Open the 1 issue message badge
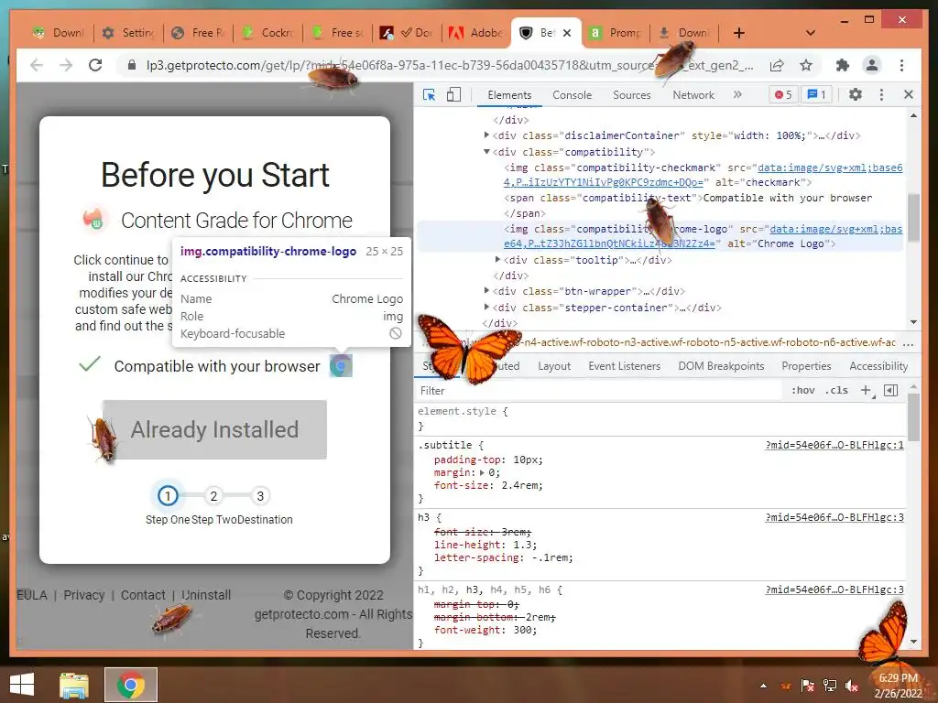 816,94
